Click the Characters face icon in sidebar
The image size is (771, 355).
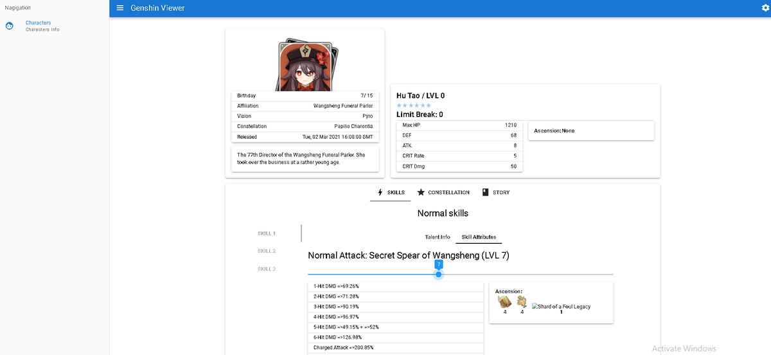(x=9, y=26)
